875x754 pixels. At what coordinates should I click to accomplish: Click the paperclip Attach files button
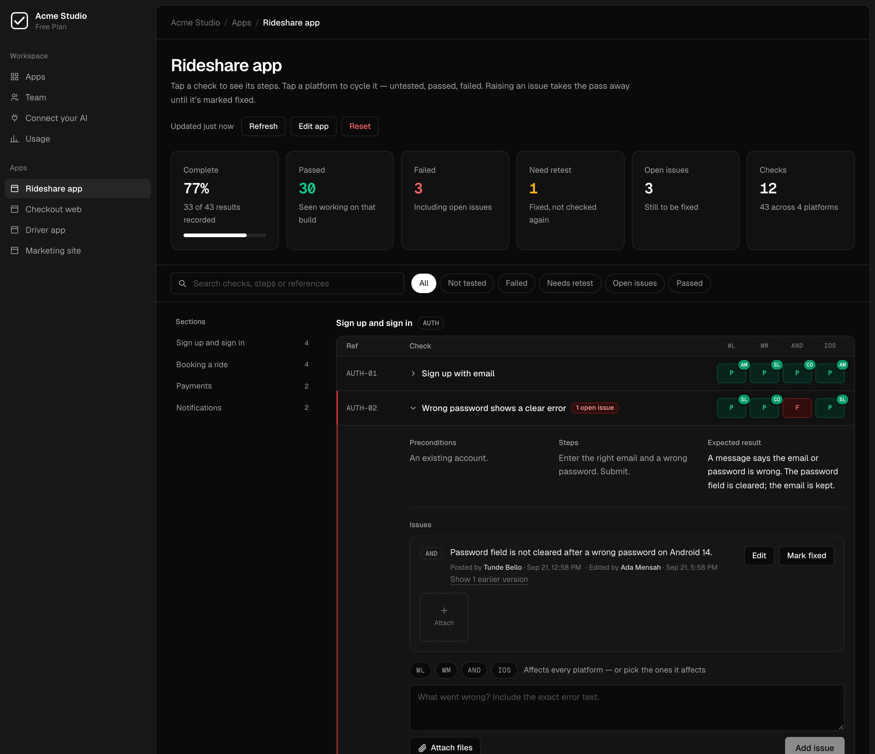click(x=445, y=747)
